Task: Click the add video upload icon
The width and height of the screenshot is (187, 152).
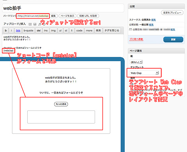Action: pos(35,24)
